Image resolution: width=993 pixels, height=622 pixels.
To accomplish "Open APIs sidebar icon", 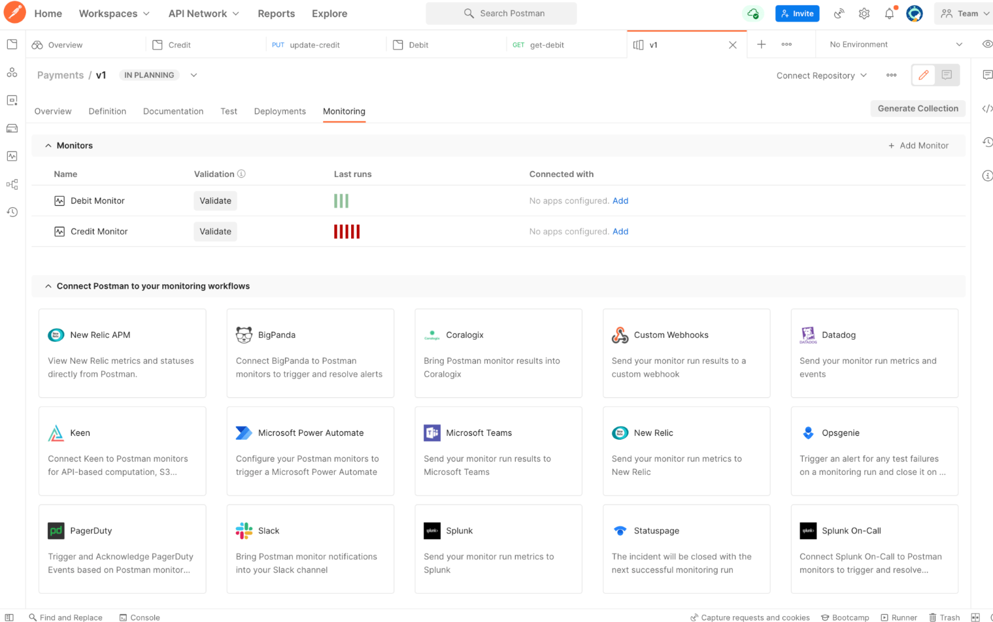I will tap(12, 73).
